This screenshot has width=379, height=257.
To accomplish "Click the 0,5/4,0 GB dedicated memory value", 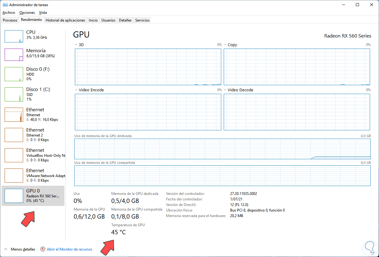I will (125, 201).
